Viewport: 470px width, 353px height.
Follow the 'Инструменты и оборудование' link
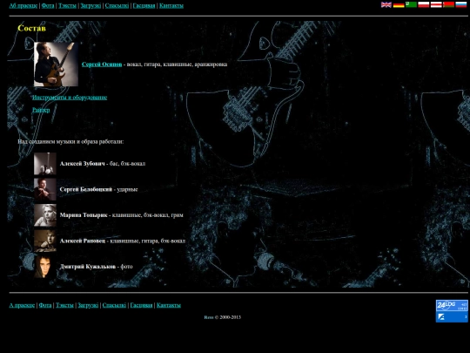[x=70, y=98]
